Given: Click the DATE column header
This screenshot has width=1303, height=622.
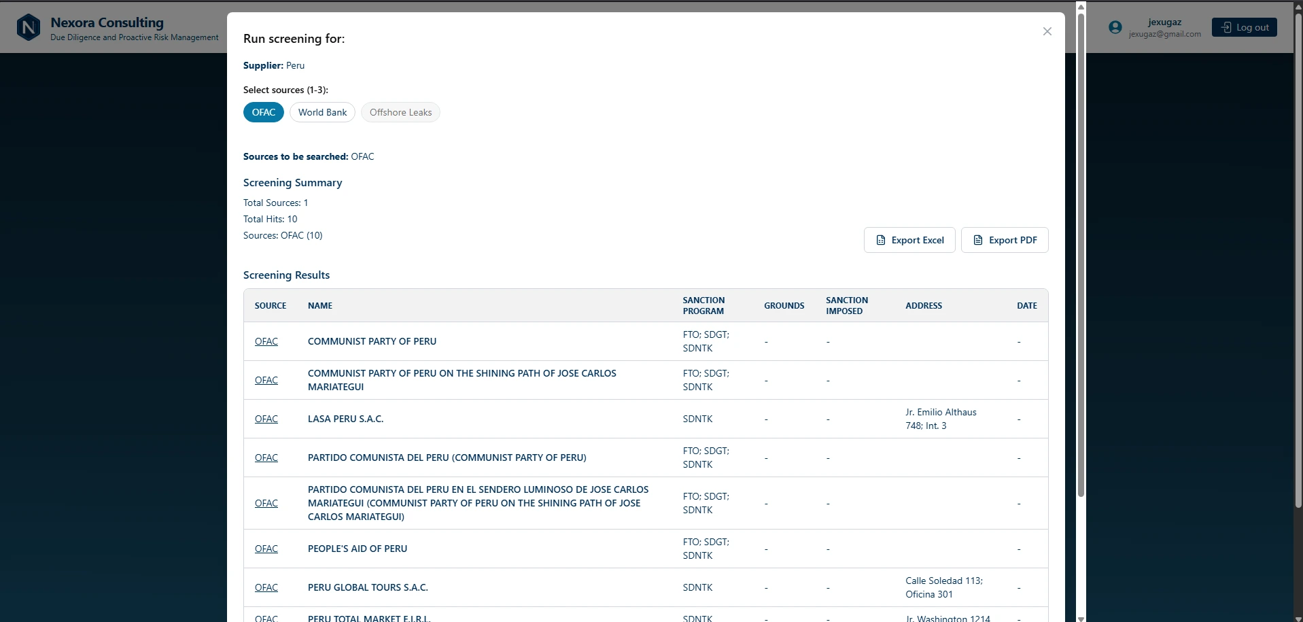Looking at the screenshot, I should (x=1026, y=306).
